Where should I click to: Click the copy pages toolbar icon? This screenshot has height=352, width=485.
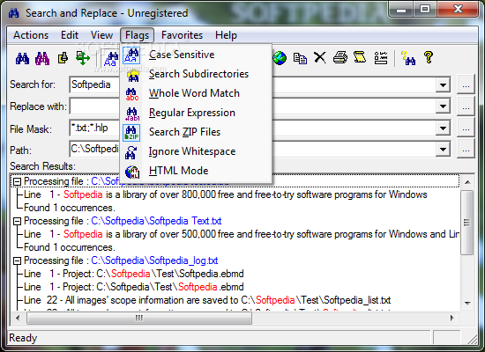pos(300,58)
